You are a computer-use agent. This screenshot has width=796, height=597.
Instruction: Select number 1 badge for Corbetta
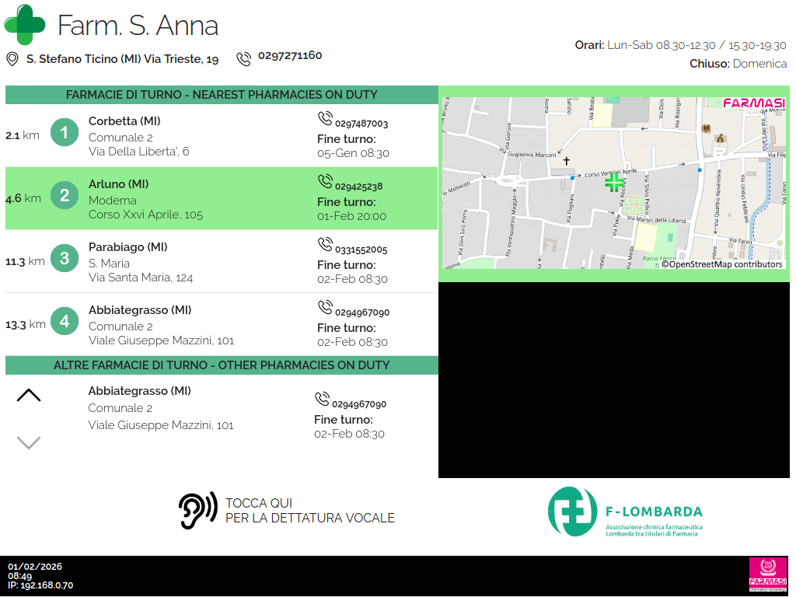click(65, 133)
